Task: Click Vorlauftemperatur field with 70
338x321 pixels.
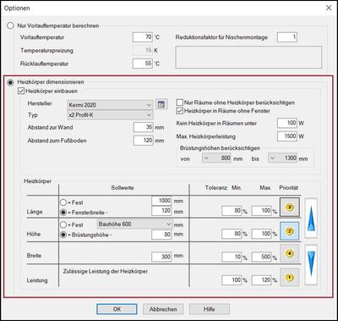Action: click(x=143, y=37)
